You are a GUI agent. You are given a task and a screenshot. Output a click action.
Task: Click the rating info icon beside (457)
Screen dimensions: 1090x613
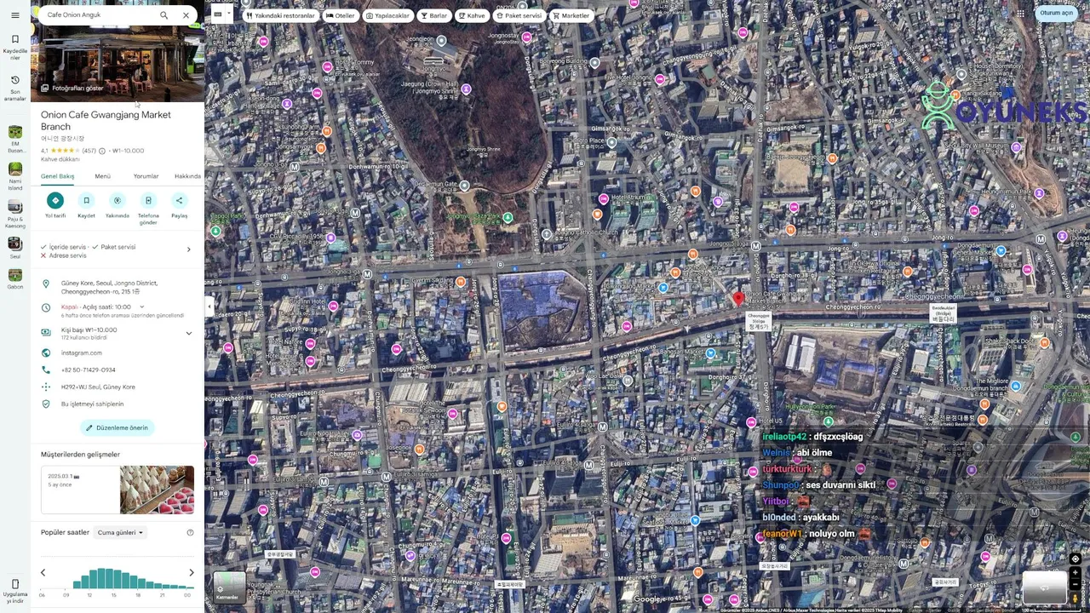point(102,151)
